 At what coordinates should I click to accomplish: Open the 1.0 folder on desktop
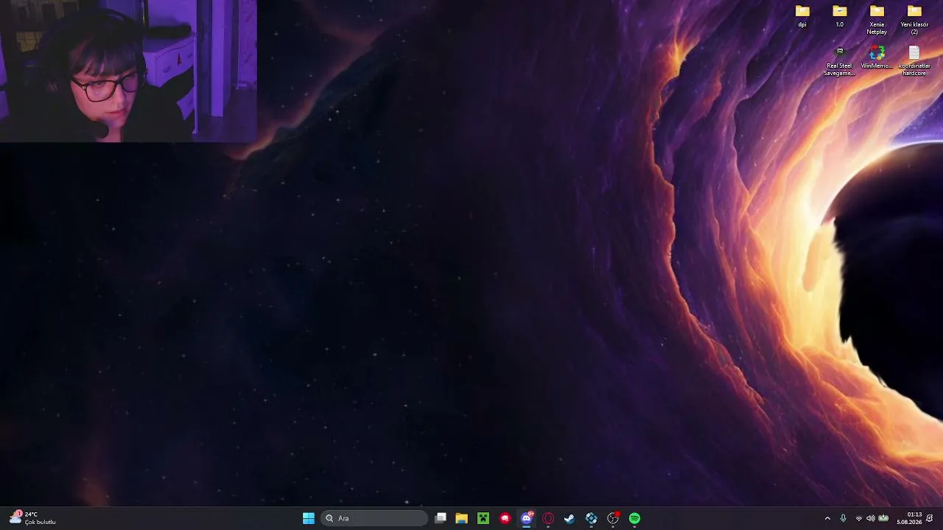[839, 15]
